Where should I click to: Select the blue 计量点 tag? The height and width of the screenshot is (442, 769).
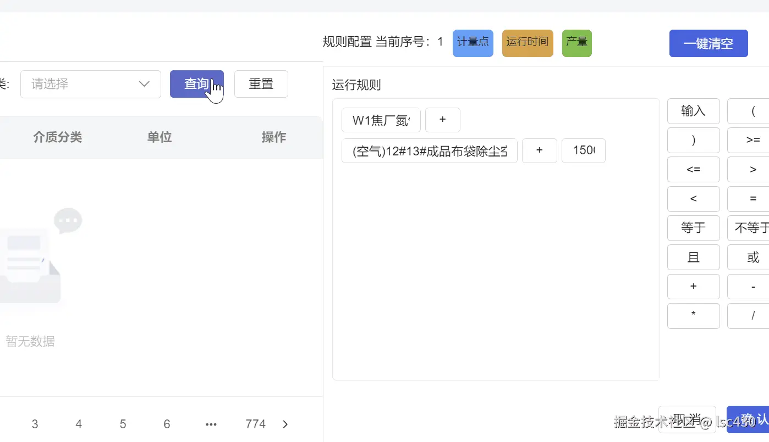click(x=473, y=43)
